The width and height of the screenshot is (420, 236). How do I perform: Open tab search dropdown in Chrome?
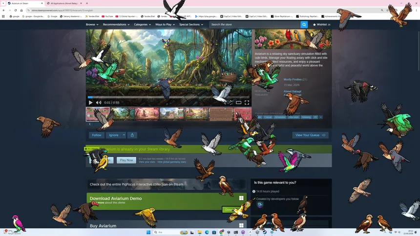[x=3, y=3]
